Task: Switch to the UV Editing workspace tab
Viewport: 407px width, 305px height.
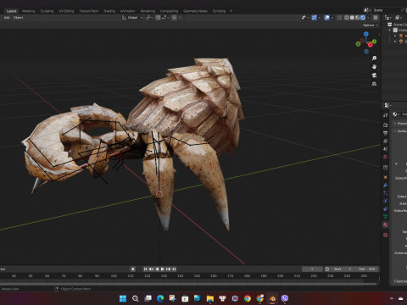Action: tap(66, 11)
